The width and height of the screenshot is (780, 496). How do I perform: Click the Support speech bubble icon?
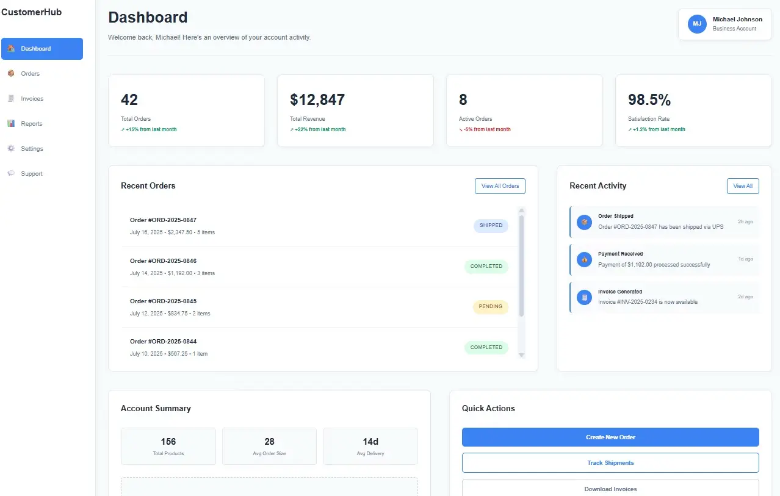click(11, 174)
